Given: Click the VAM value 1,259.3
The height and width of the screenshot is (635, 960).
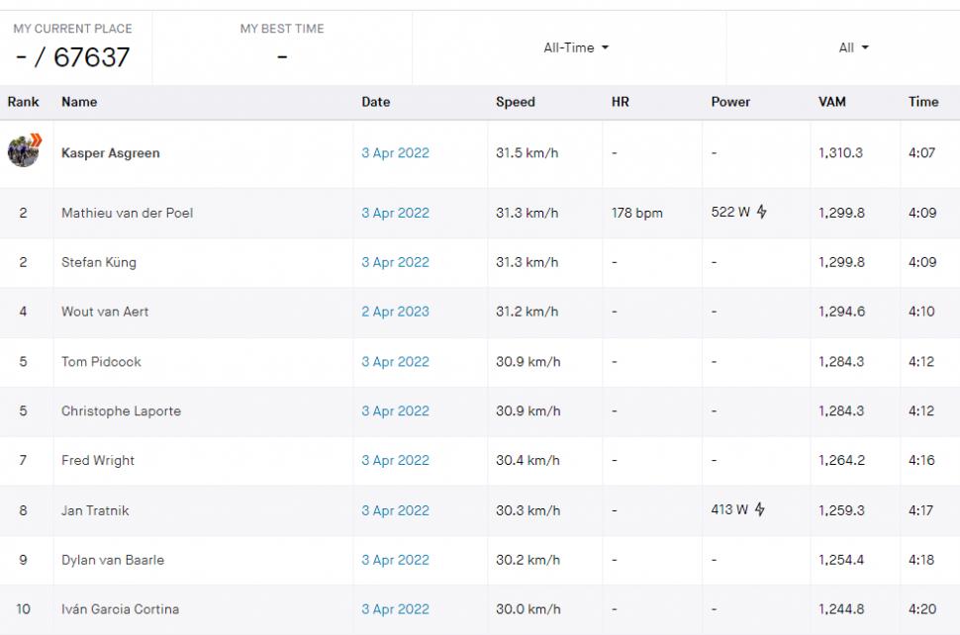Looking at the screenshot, I should click(841, 510).
